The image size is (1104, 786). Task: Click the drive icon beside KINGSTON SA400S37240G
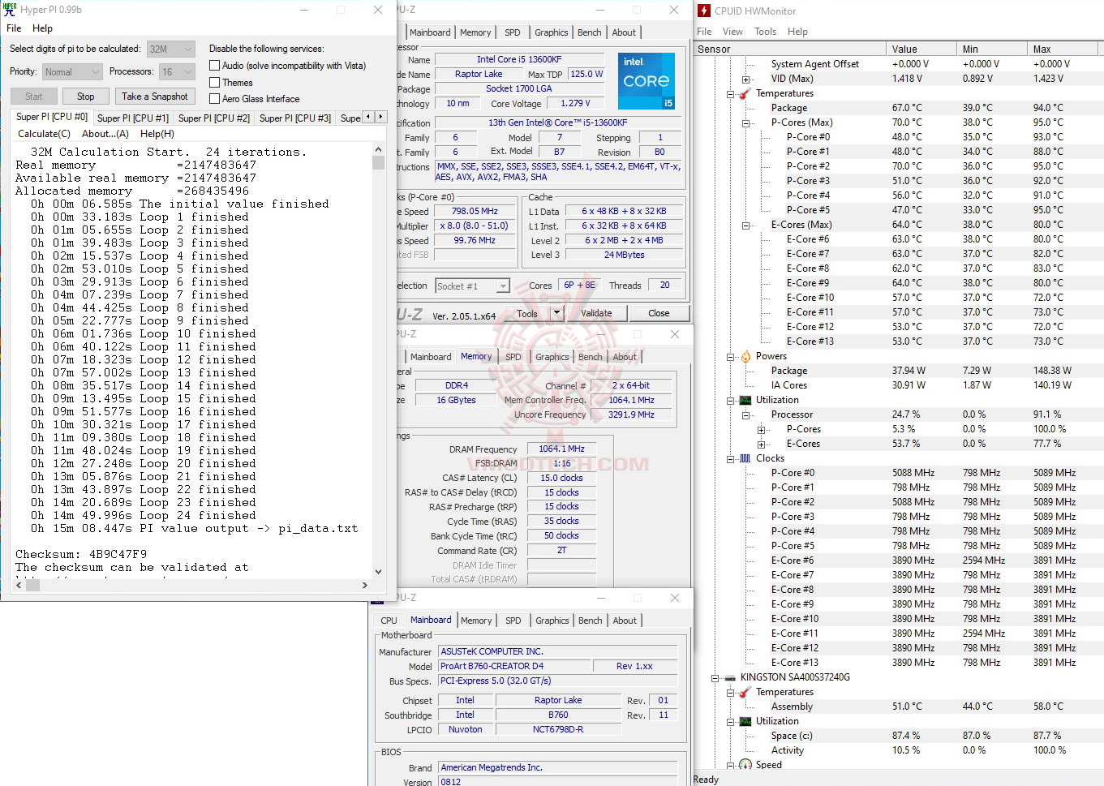tap(729, 677)
